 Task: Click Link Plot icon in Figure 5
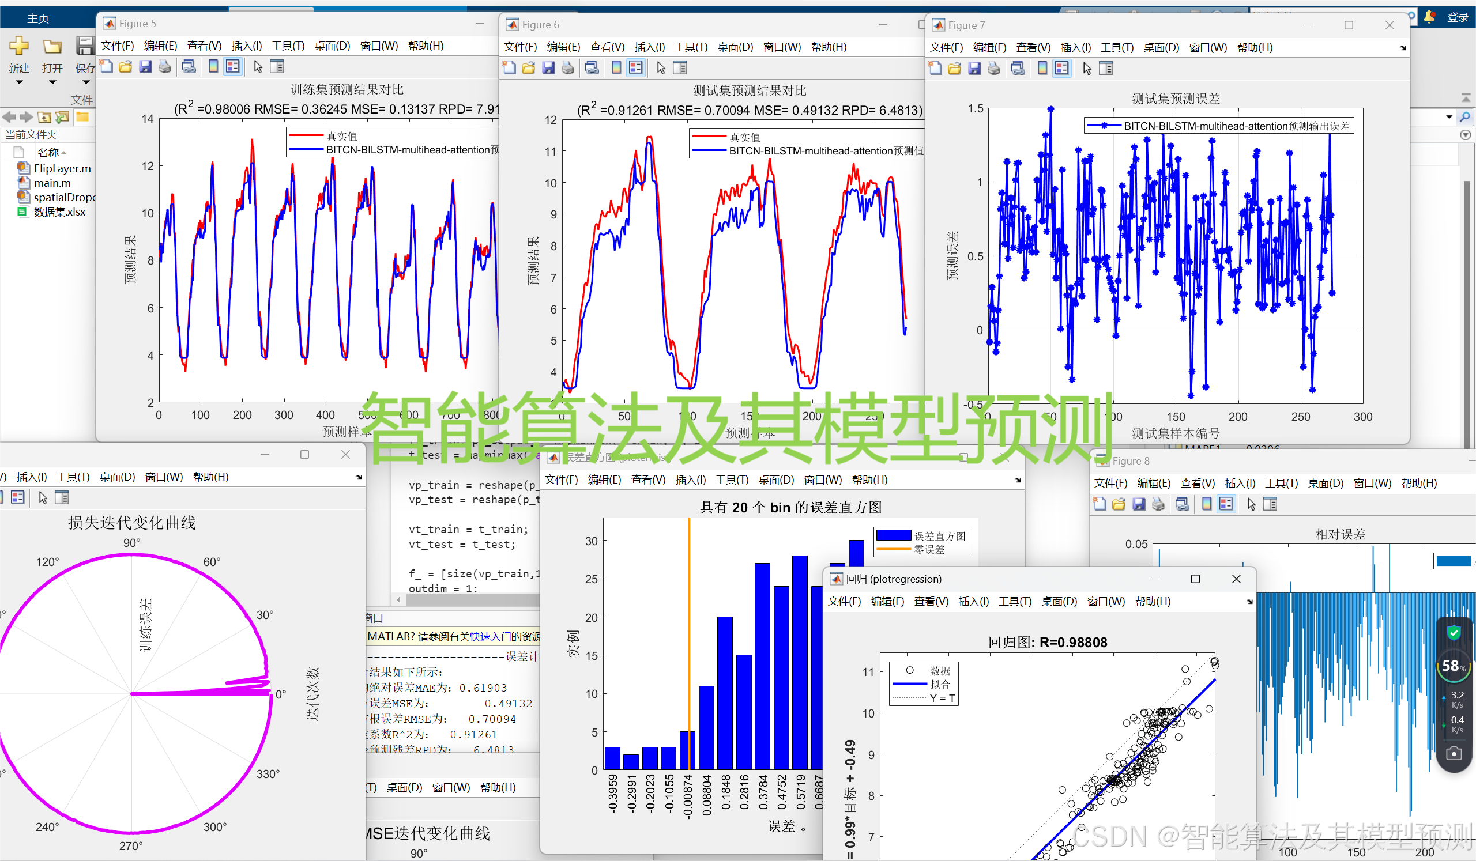(189, 67)
